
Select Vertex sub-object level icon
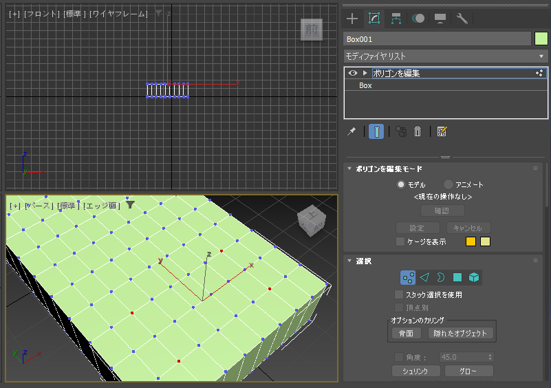pyautogui.click(x=408, y=278)
